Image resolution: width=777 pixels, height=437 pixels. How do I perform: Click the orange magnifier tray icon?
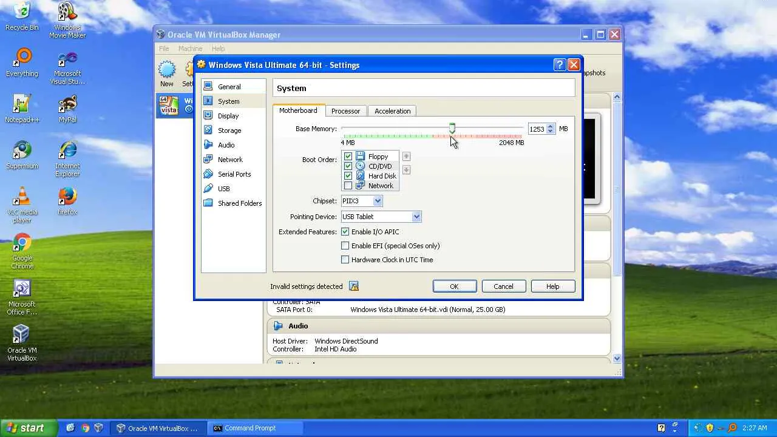pyautogui.click(x=732, y=428)
